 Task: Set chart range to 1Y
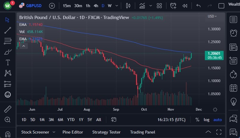81,120
